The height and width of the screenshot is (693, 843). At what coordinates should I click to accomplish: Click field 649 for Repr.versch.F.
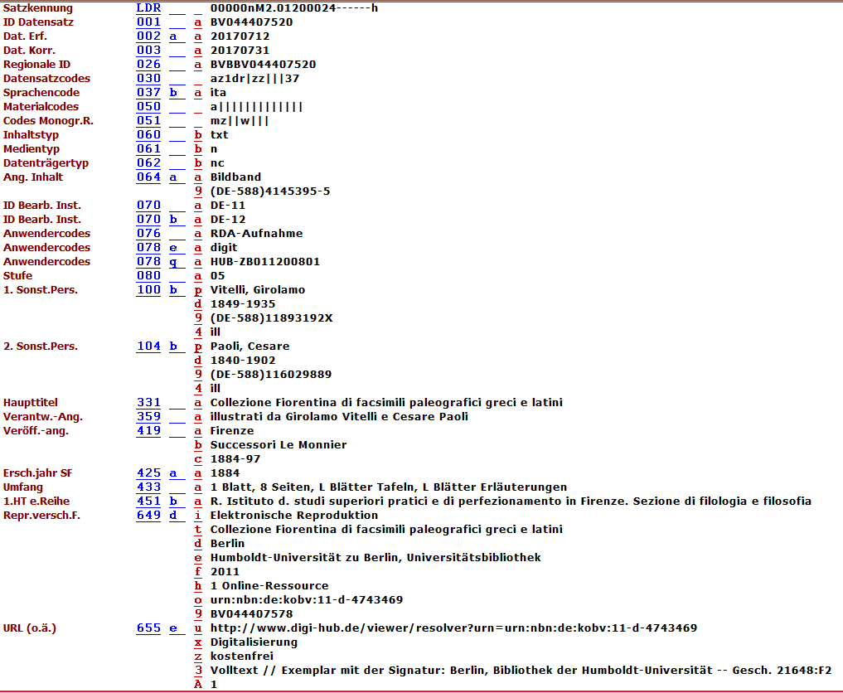tap(148, 516)
